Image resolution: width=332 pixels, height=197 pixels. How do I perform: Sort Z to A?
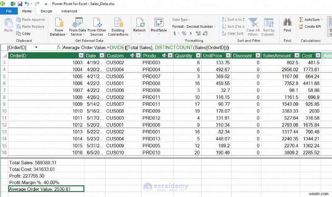(233, 26)
